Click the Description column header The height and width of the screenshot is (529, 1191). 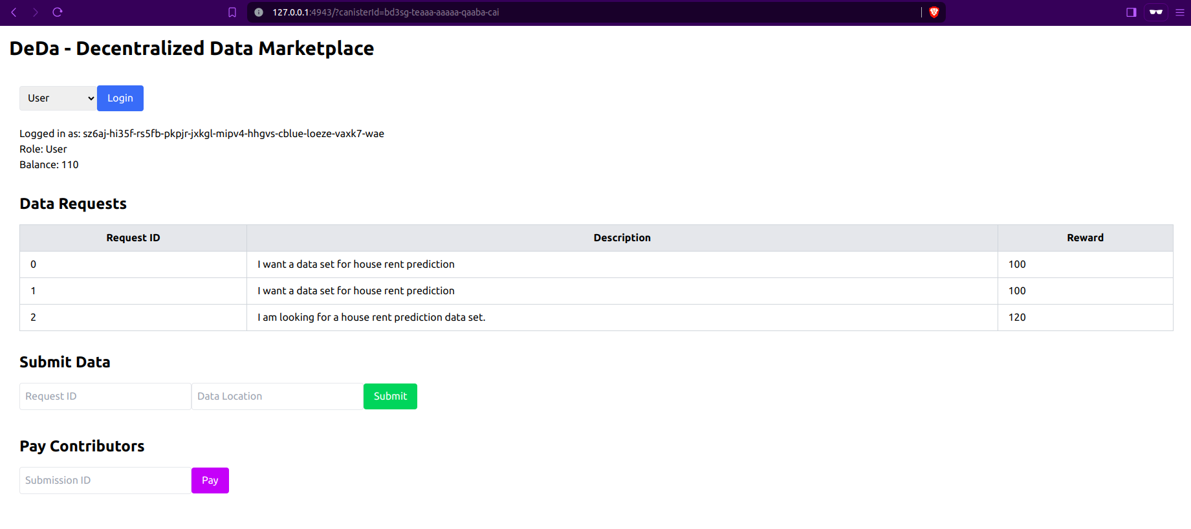pos(622,238)
